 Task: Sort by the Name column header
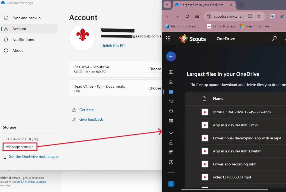point(218,98)
